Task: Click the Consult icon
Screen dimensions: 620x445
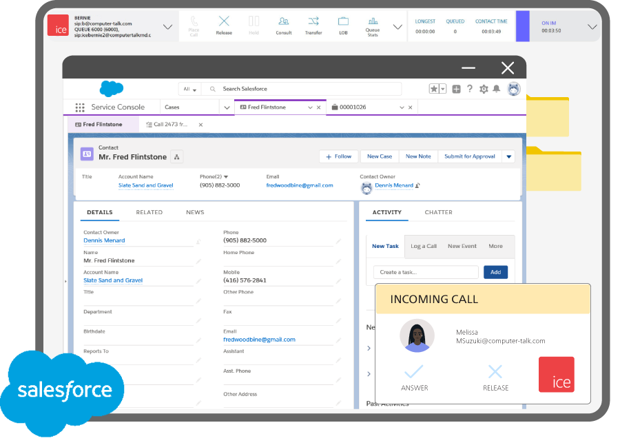Action: coord(283,25)
